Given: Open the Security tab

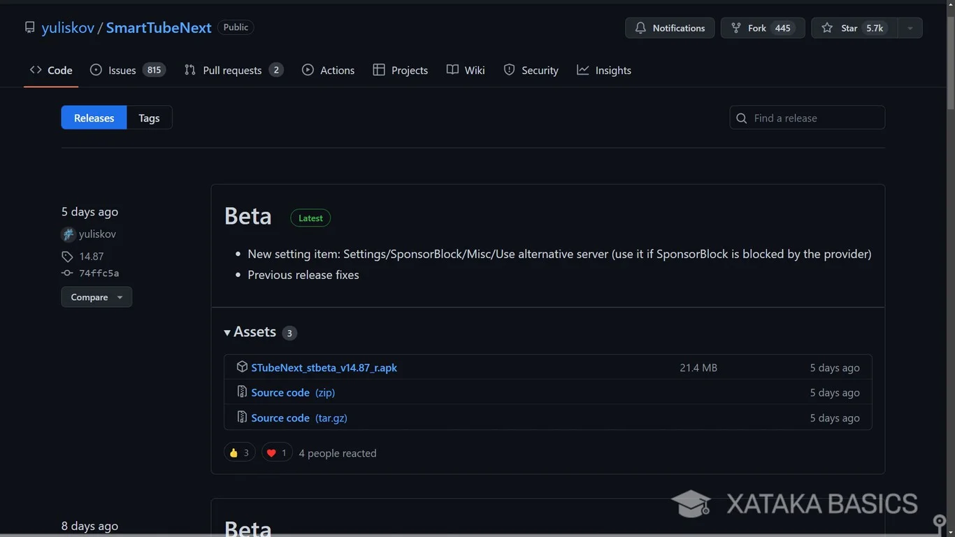Looking at the screenshot, I should [531, 70].
